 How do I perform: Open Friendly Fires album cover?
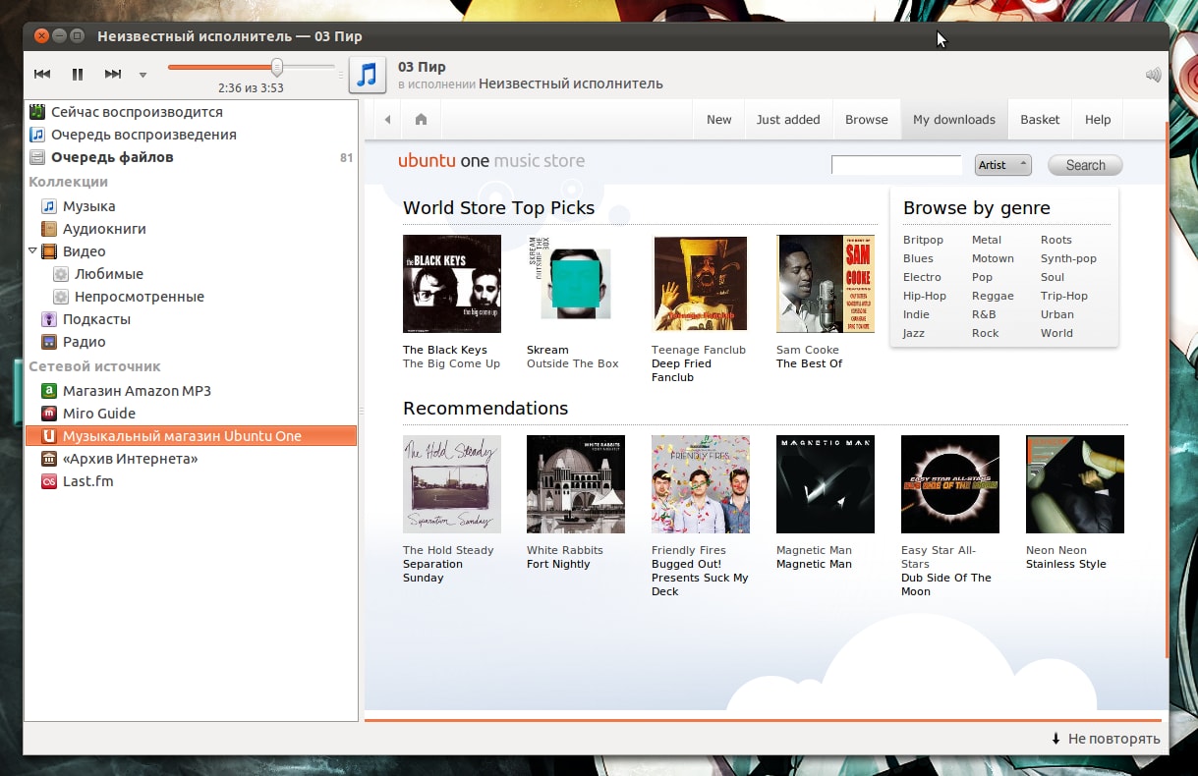(x=701, y=484)
